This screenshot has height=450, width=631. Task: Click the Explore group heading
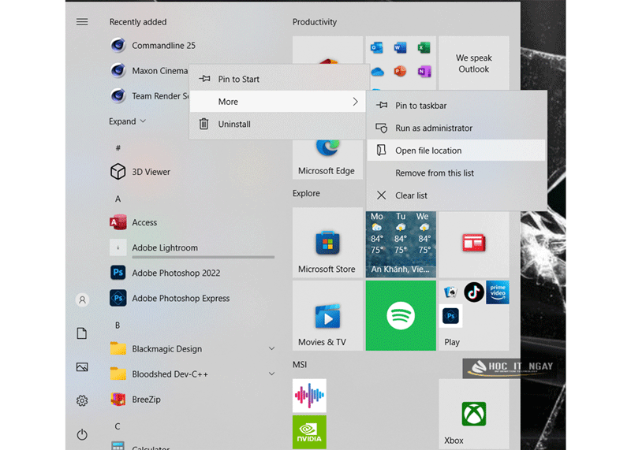pyautogui.click(x=306, y=193)
